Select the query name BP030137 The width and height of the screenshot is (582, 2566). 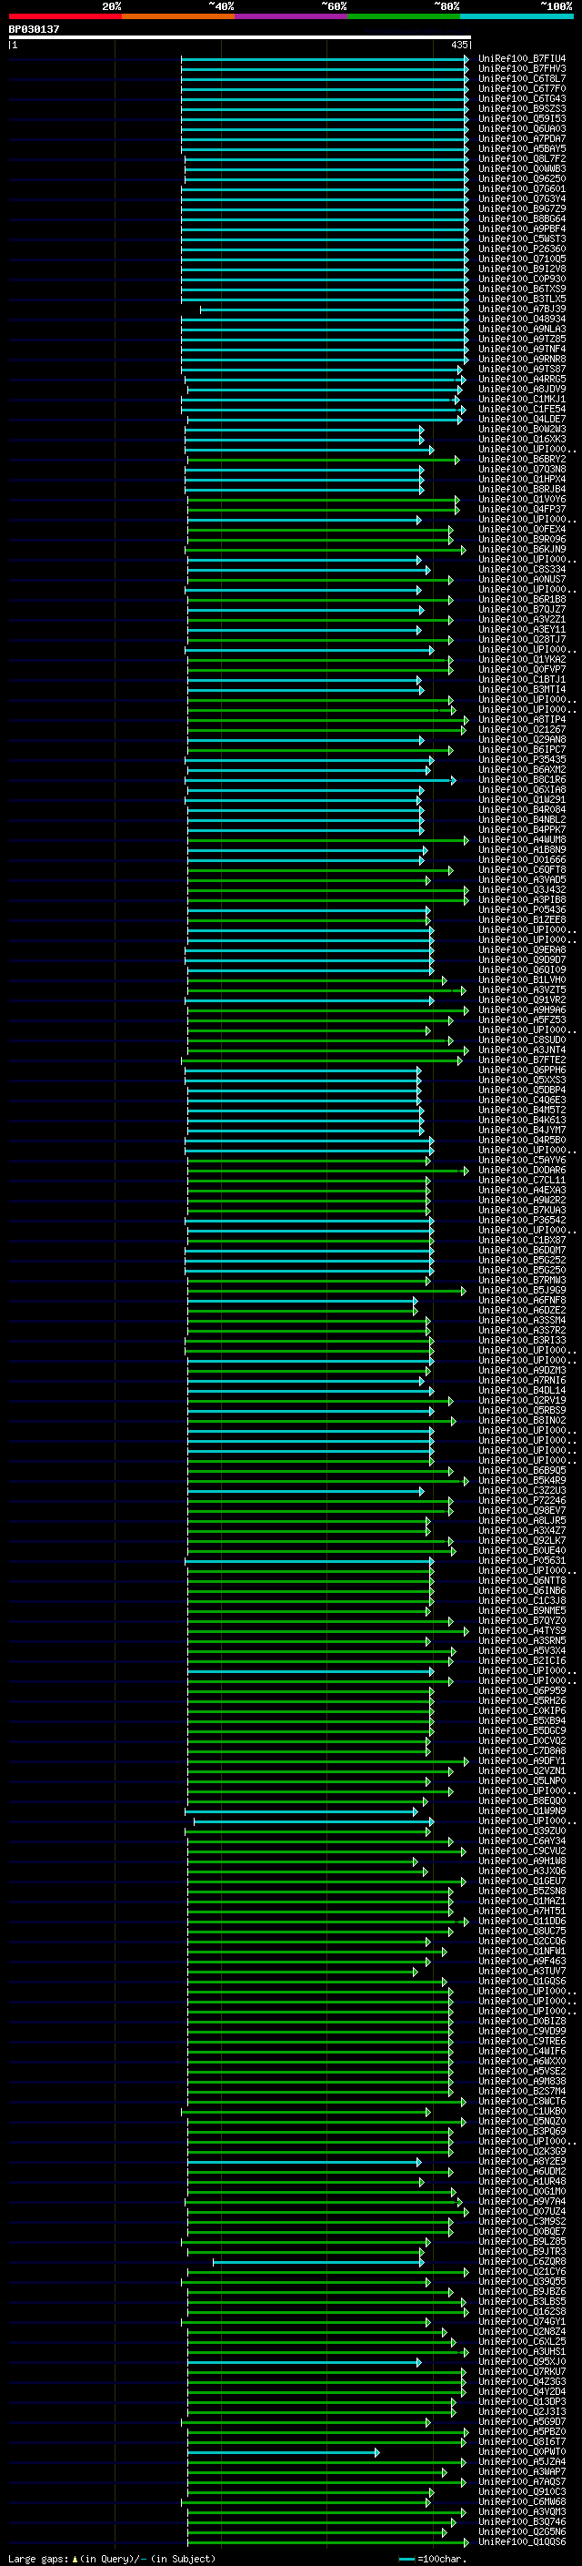pos(34,29)
